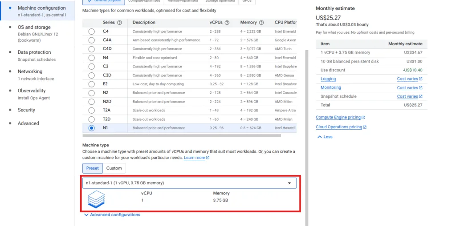456x226 pixels.
Task: Click Cost varies link for Monitoring
Action: point(407,87)
